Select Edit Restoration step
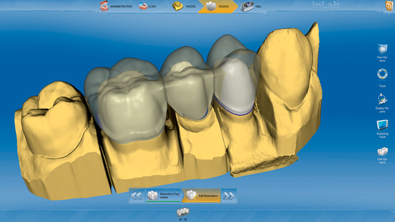Image resolution: width=395 pixels, height=222 pixels. pos(202,196)
